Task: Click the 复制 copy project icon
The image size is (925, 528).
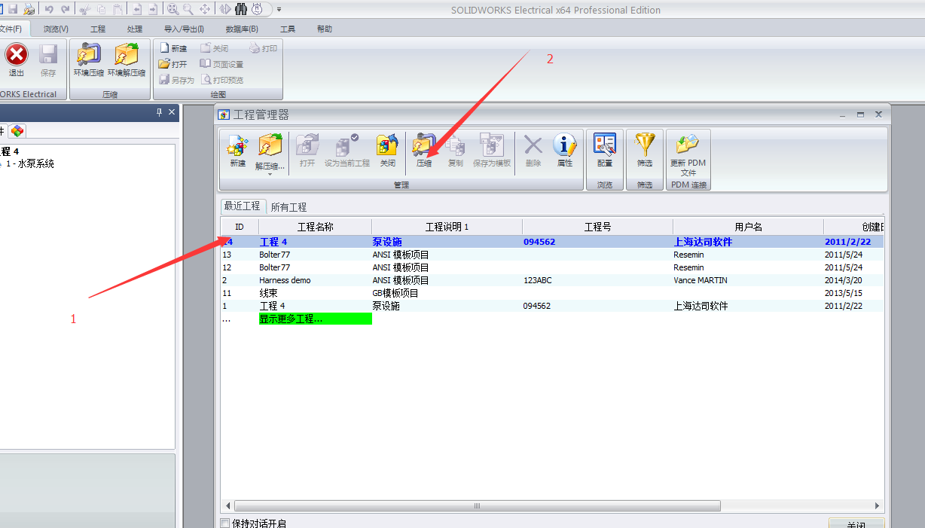Action: [456, 145]
